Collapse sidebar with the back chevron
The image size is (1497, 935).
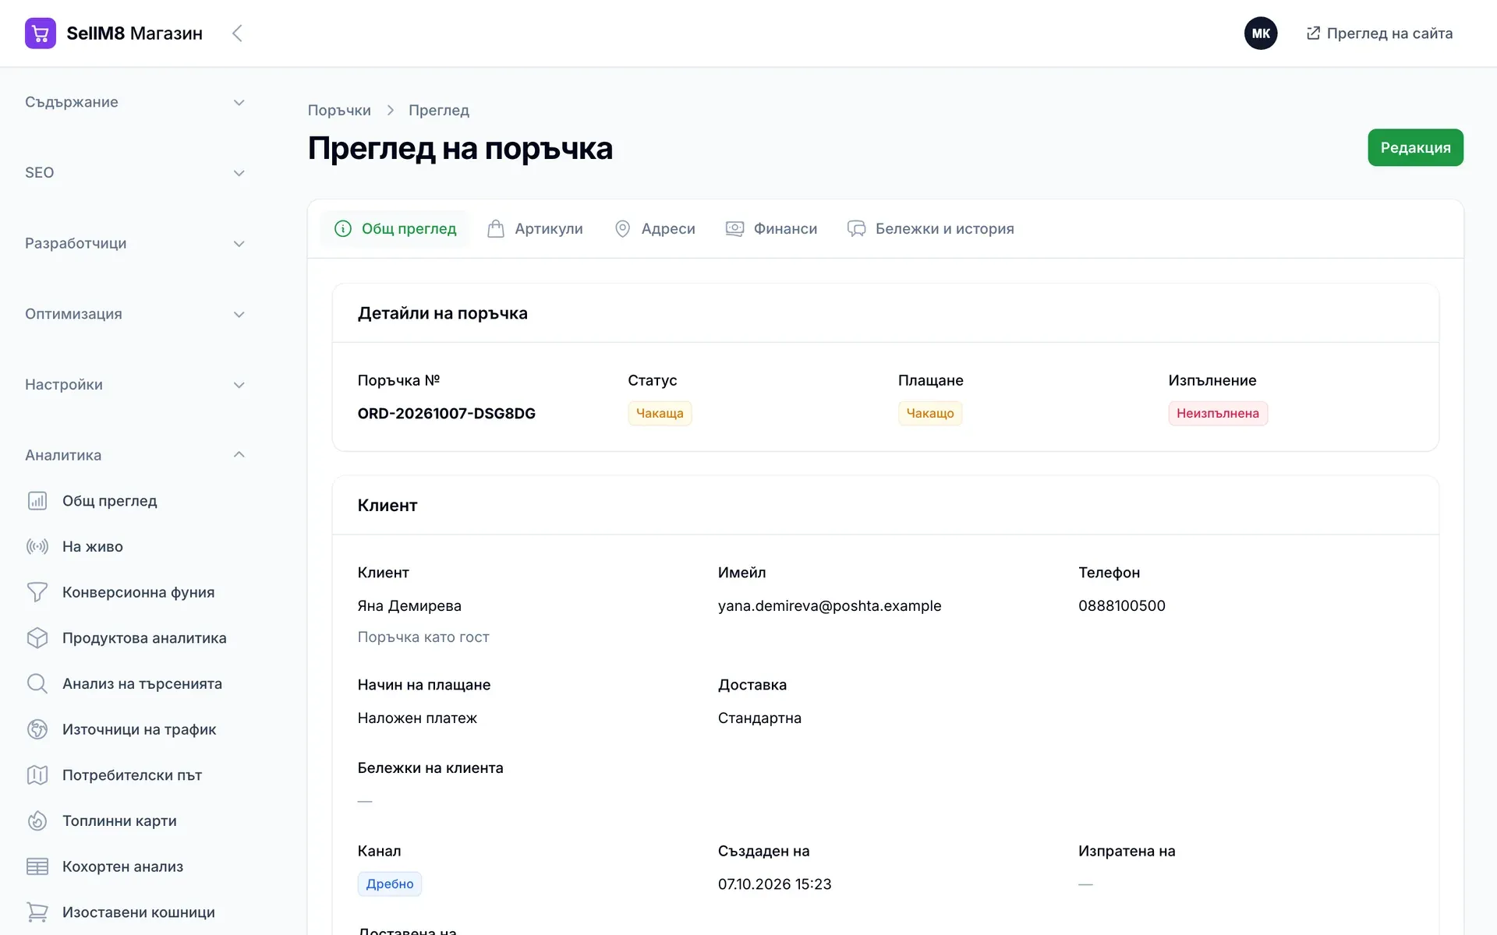238,34
